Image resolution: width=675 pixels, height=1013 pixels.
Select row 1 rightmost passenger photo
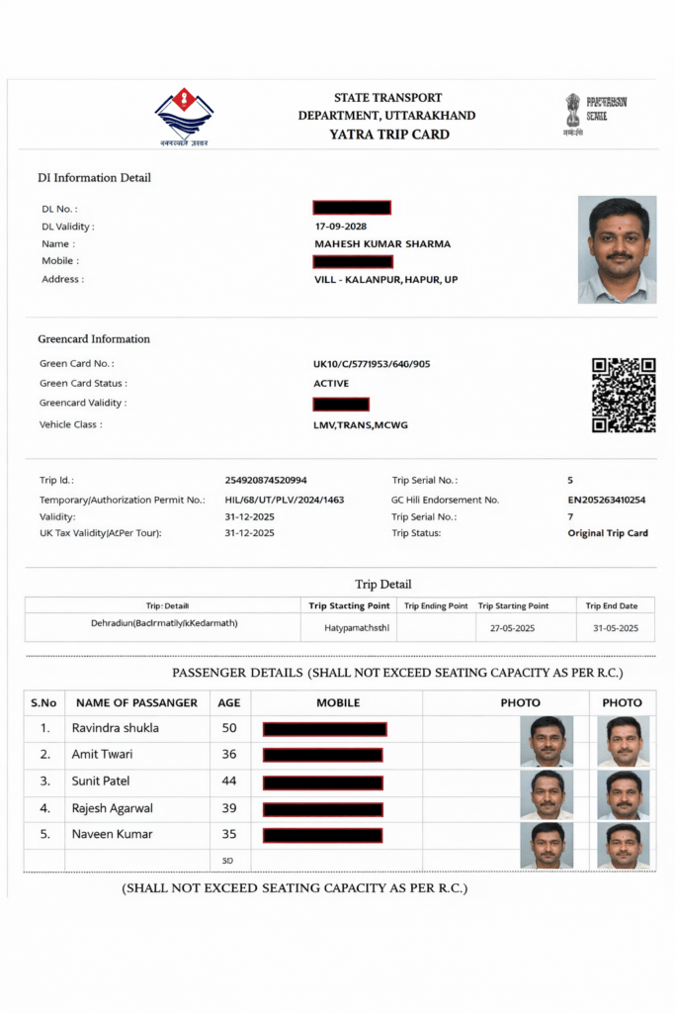click(623, 741)
